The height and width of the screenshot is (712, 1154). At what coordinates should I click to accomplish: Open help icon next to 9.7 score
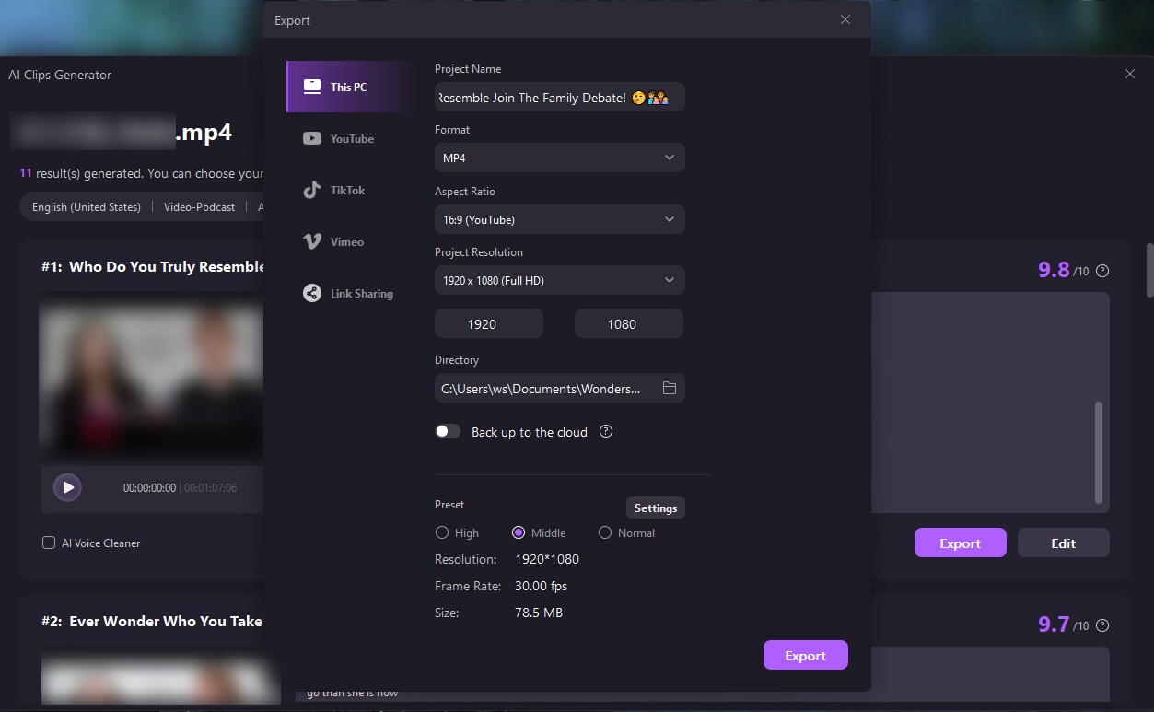[1102, 625]
